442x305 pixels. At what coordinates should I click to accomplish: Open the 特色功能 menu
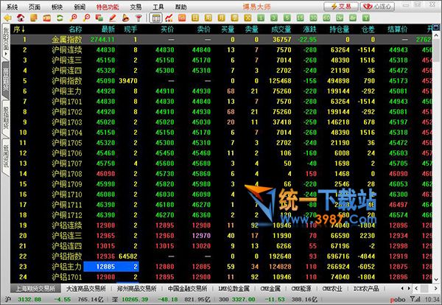click(108, 7)
